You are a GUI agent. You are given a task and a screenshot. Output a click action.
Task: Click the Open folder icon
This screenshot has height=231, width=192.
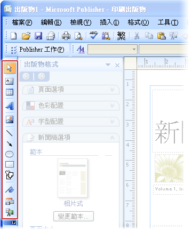pyautogui.click(x=26, y=36)
